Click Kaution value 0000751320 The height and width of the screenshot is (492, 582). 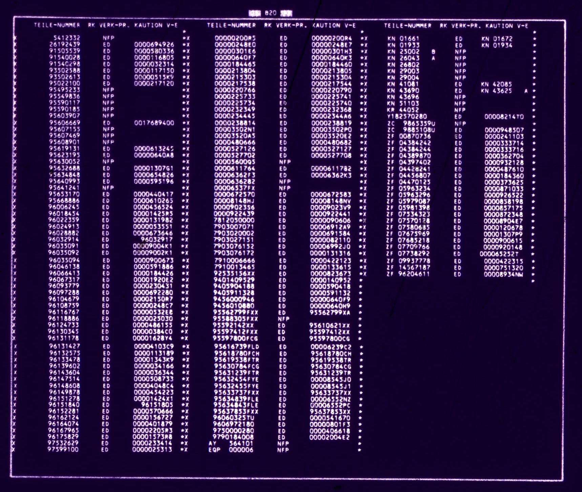pos(503,268)
